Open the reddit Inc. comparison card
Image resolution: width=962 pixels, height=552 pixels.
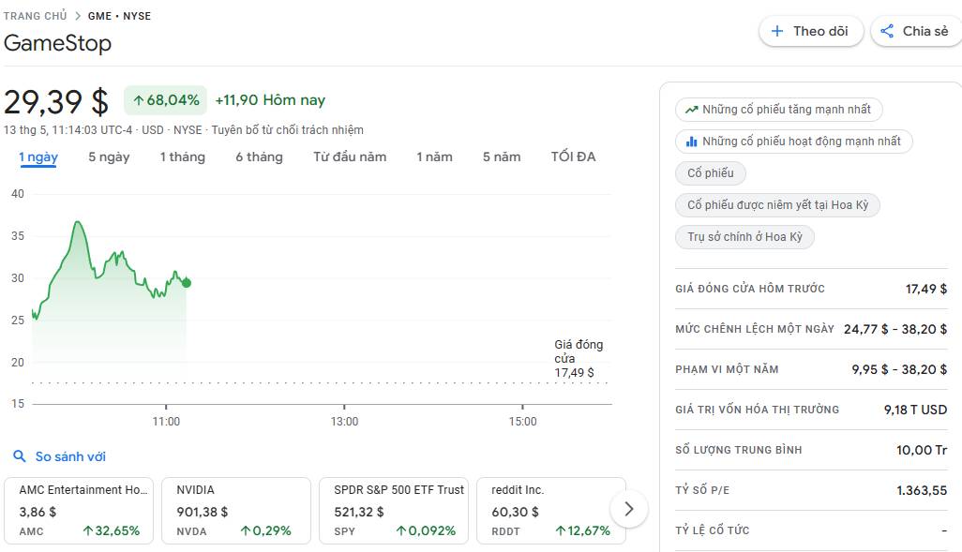point(551,510)
